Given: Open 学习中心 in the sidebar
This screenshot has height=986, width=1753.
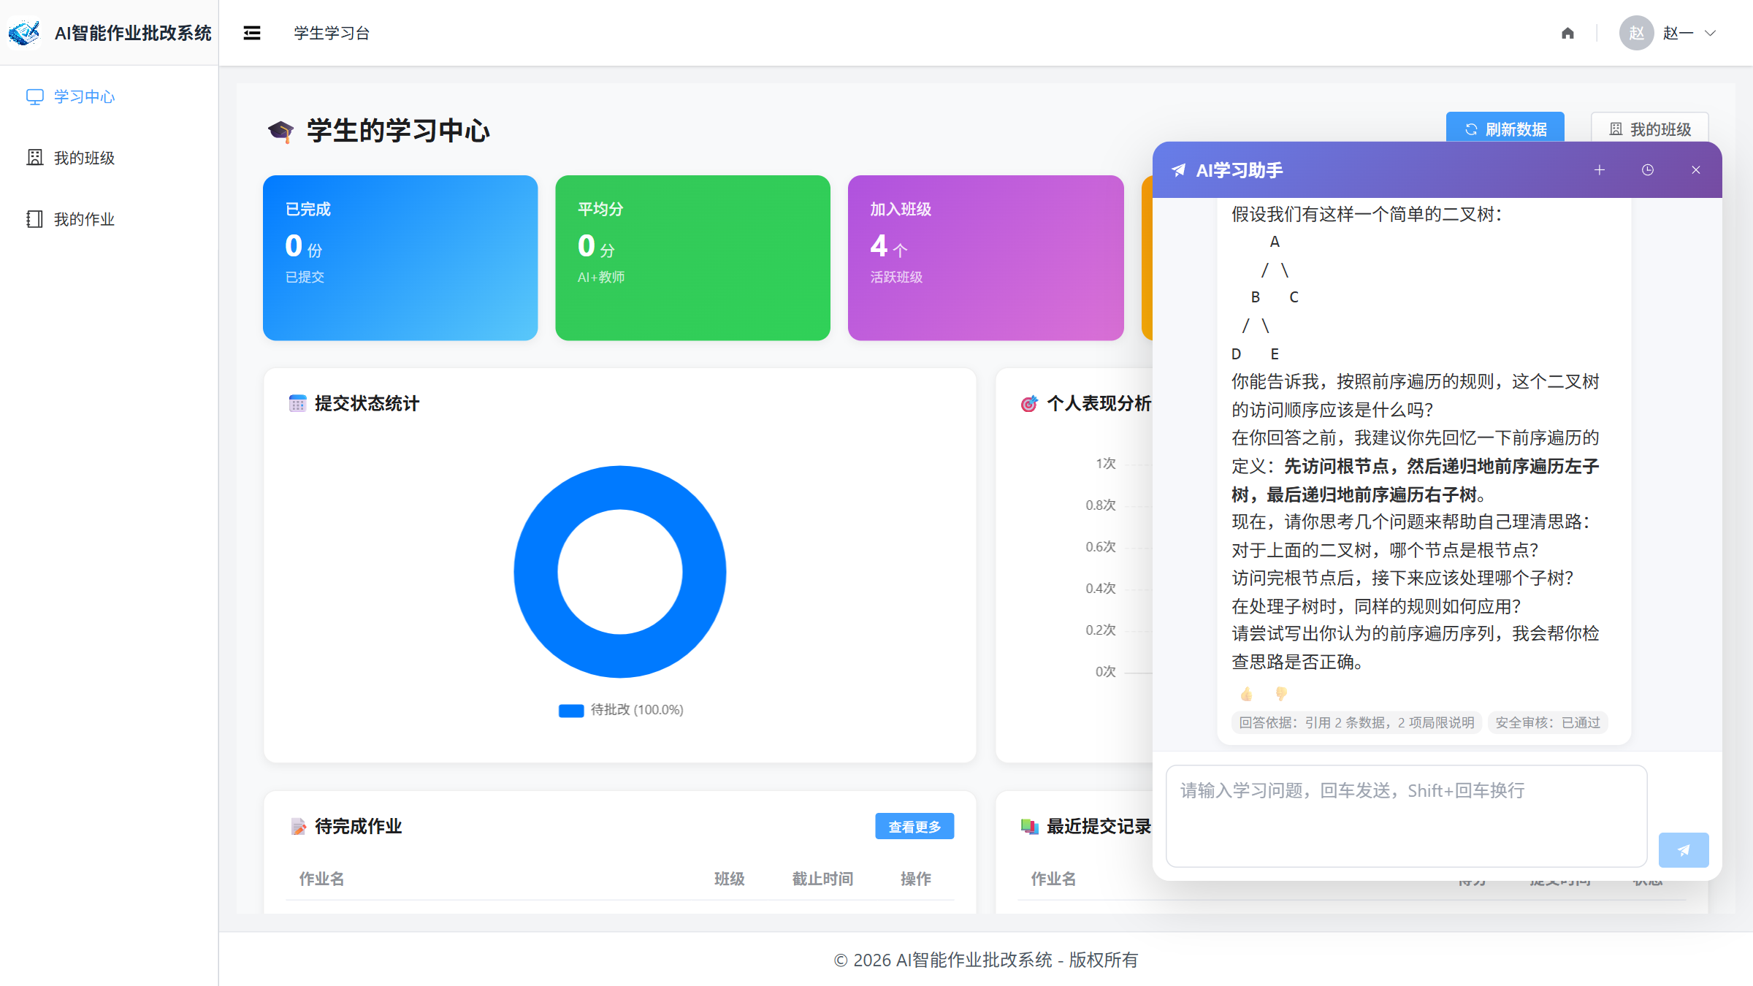Looking at the screenshot, I should point(110,96).
